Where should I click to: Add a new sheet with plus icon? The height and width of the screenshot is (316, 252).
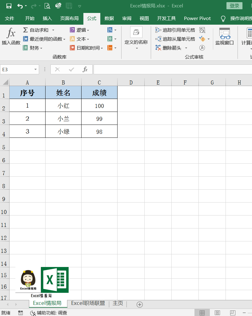click(140, 304)
